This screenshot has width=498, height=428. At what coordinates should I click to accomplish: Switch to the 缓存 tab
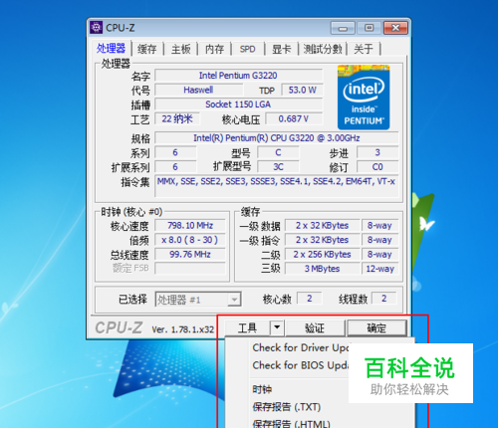[x=147, y=49]
